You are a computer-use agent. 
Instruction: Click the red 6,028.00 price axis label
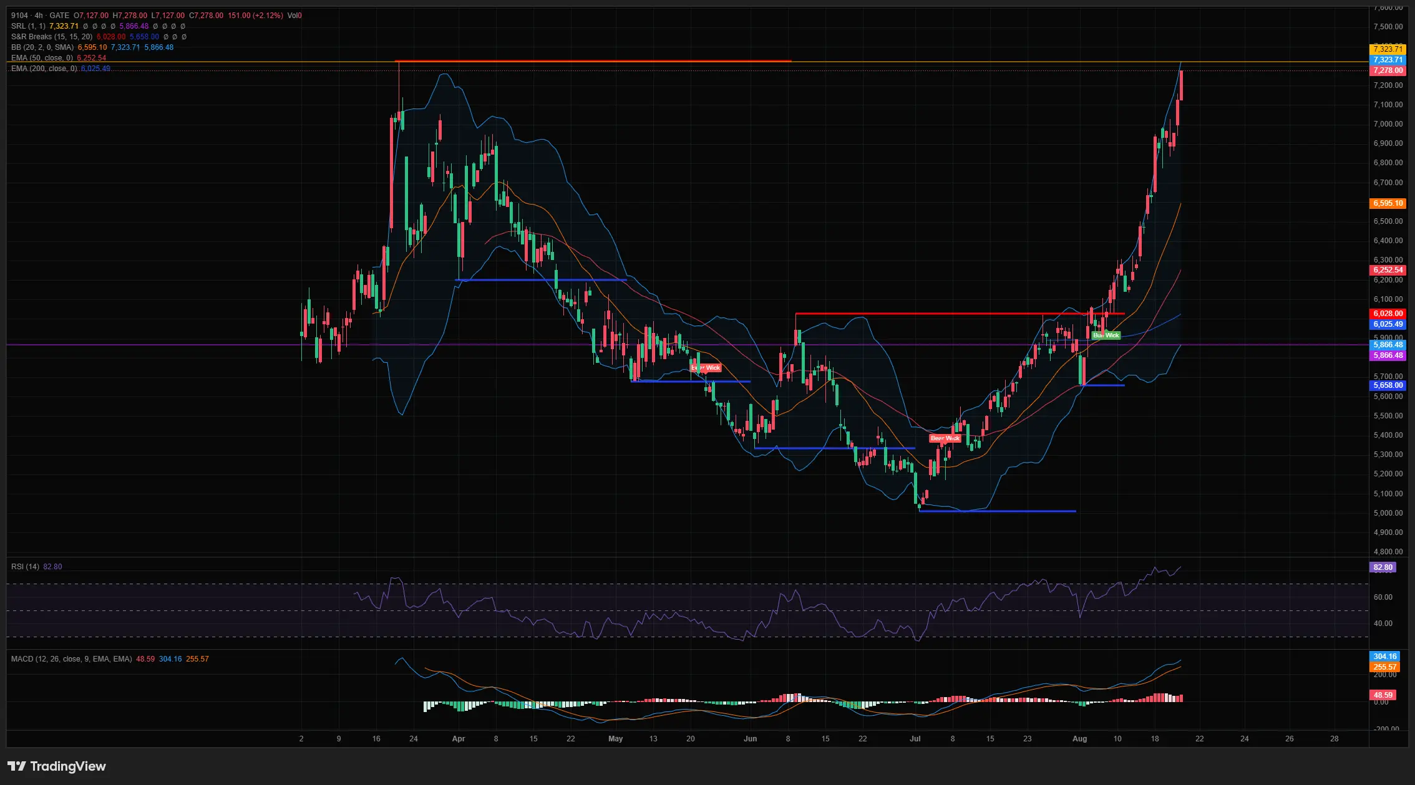(1388, 314)
